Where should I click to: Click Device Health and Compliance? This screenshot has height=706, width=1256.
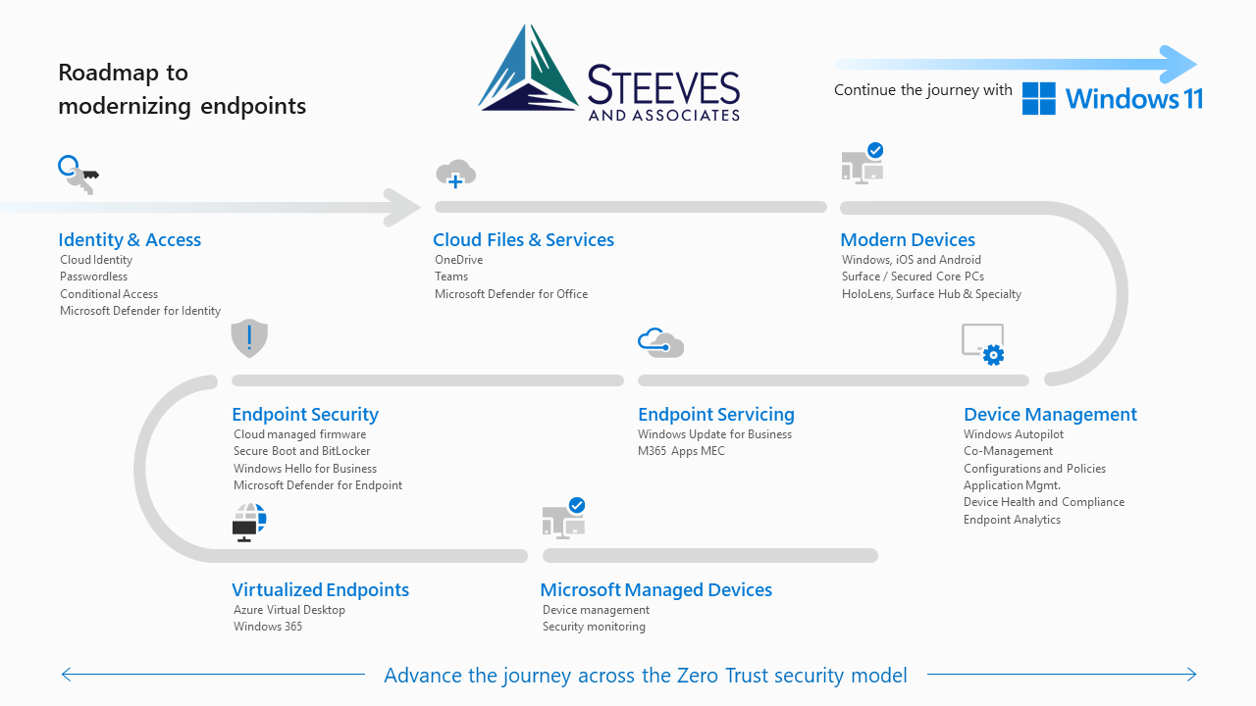[1044, 502]
